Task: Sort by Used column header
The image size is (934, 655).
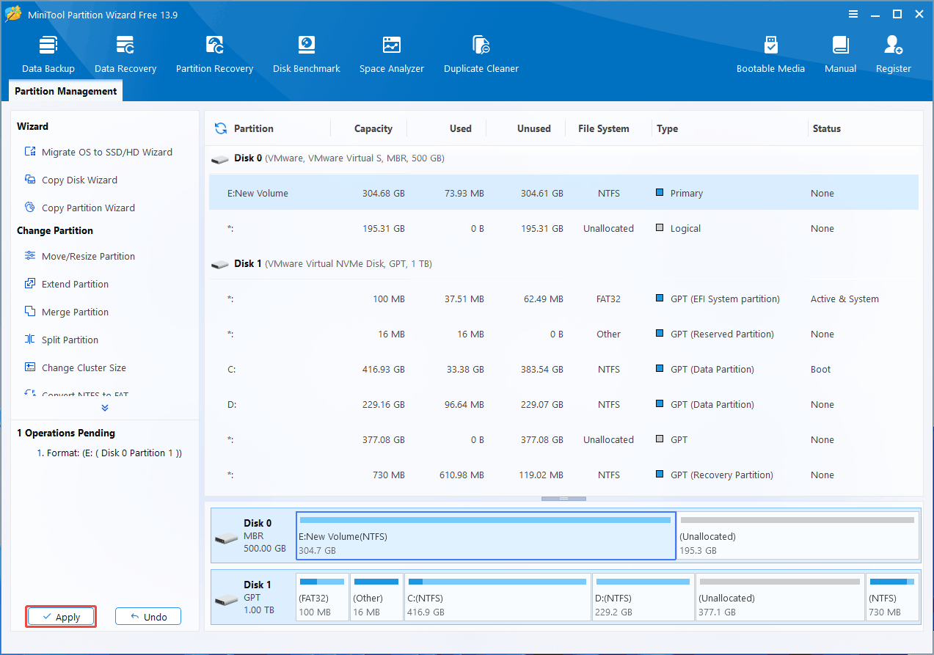Action: (x=460, y=128)
